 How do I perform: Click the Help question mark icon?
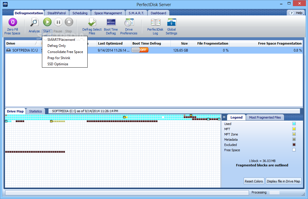[x=291, y=13]
